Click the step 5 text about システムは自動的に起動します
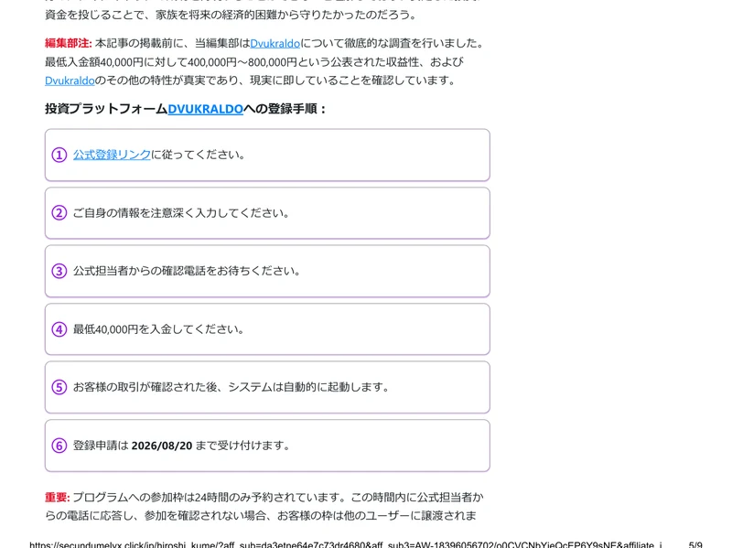 pyautogui.click(x=231, y=387)
